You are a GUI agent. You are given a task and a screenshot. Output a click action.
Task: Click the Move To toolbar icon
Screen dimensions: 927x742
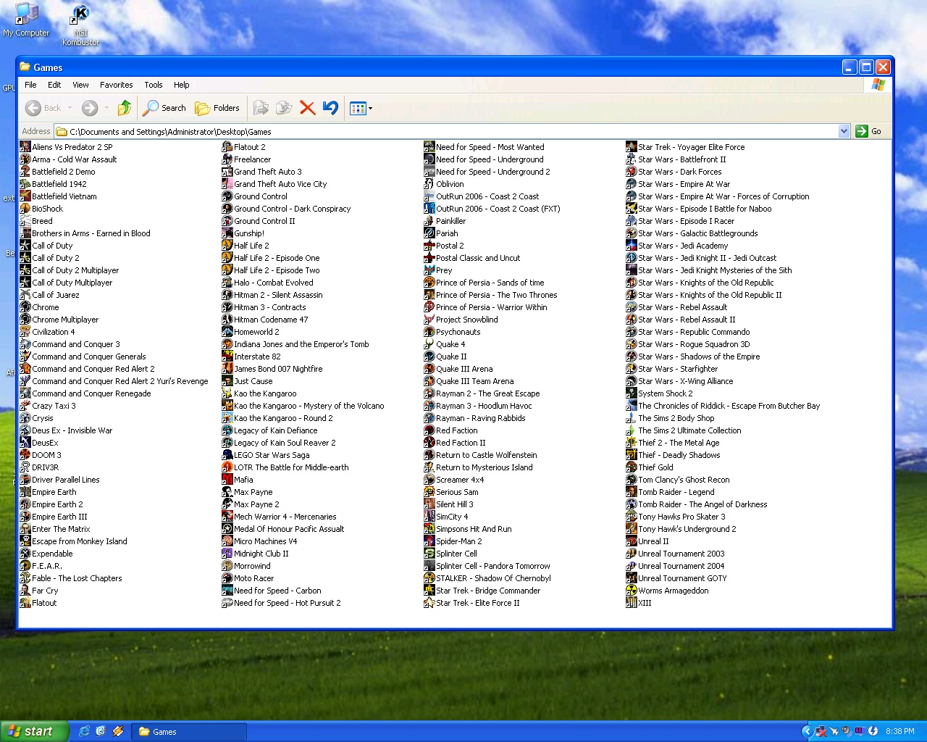tap(261, 108)
